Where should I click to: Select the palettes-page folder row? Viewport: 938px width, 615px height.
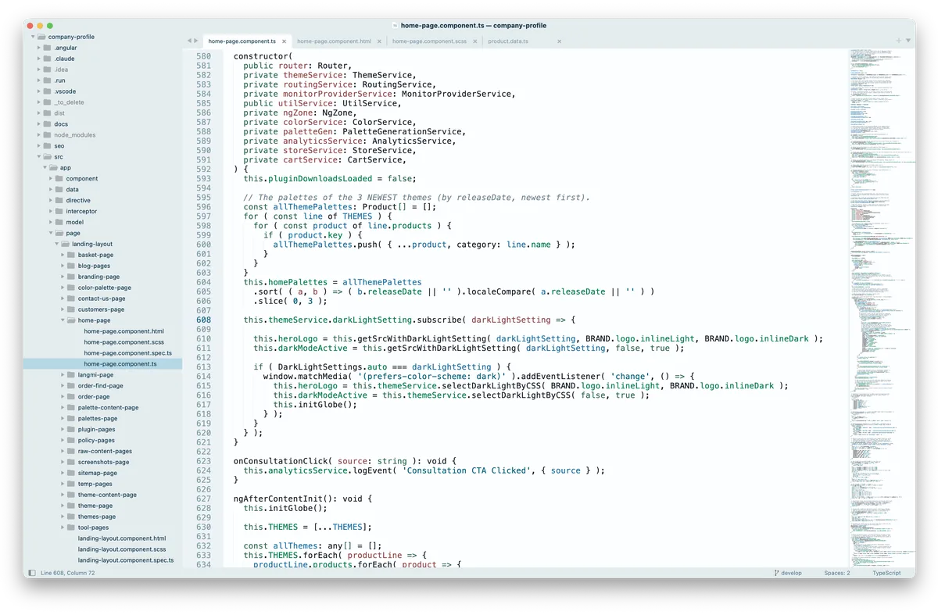click(x=102, y=418)
